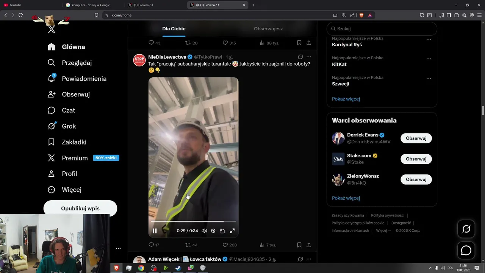This screenshot has width=485, height=273.
Task: Switch to Obserwujesz tab
Action: coord(268,28)
